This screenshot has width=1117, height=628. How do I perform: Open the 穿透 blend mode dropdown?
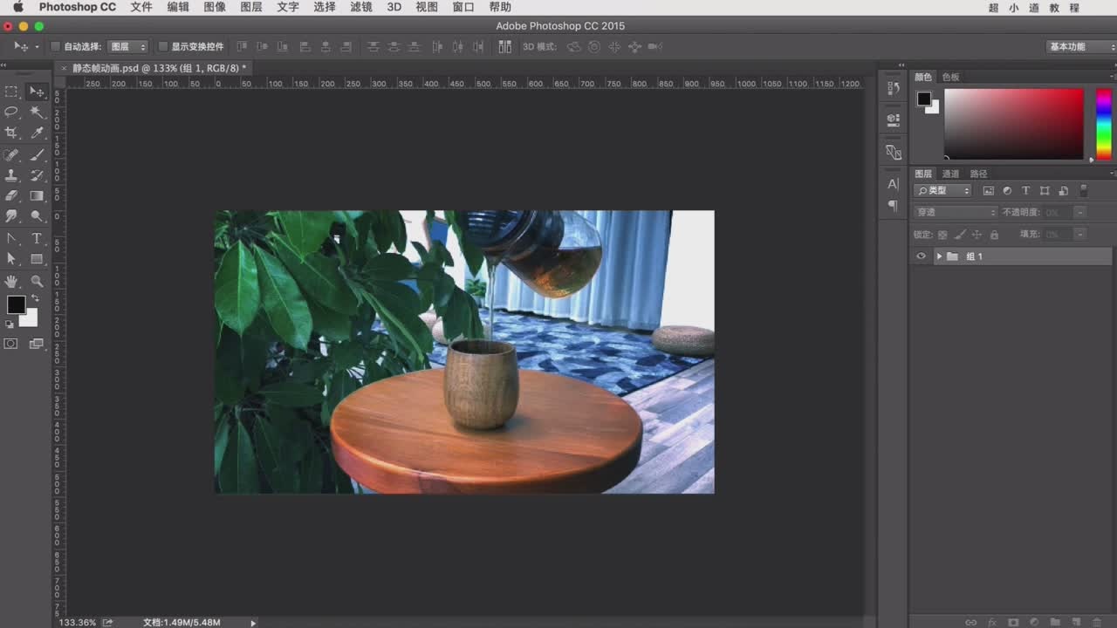click(955, 212)
